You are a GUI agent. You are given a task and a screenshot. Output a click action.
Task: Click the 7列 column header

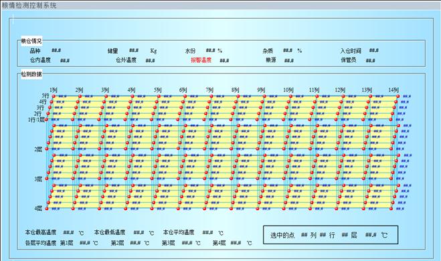(x=209, y=90)
